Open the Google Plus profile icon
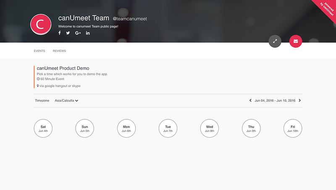Screen dimensions: 336x190 pyautogui.click(x=78, y=33)
